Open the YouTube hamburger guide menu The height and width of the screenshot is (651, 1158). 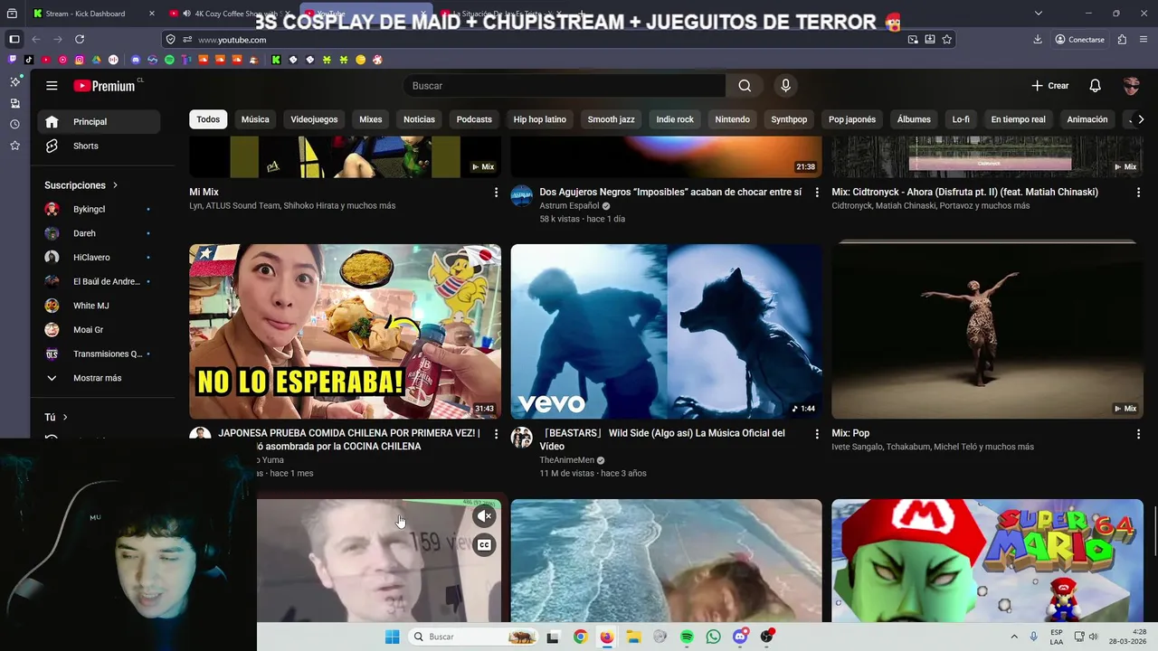pyautogui.click(x=52, y=86)
